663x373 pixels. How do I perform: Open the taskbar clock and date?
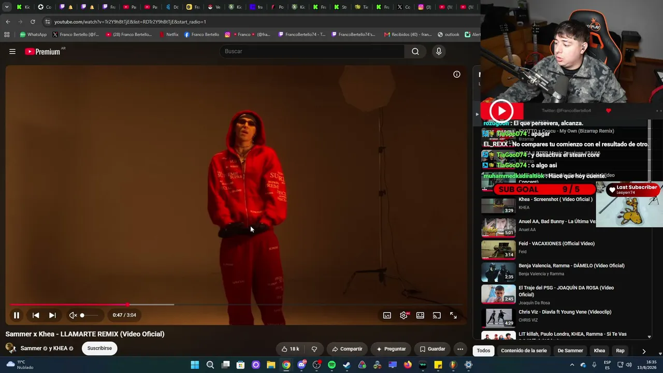click(x=647, y=365)
